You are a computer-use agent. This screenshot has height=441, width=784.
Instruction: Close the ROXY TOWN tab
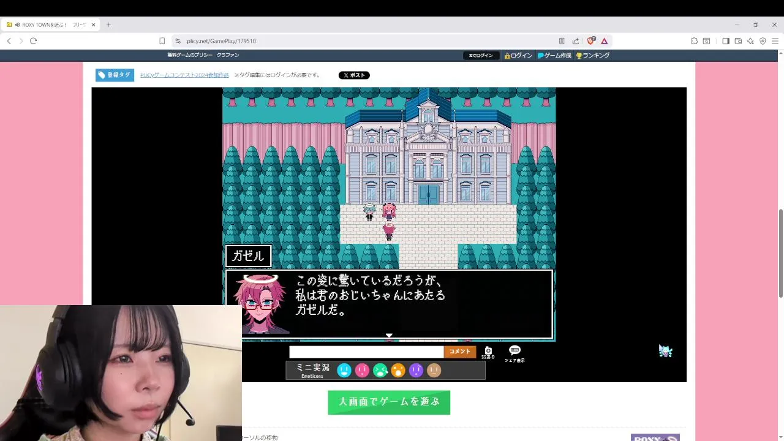(x=93, y=24)
